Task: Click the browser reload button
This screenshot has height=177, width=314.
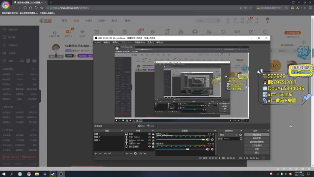Action: point(25,8)
